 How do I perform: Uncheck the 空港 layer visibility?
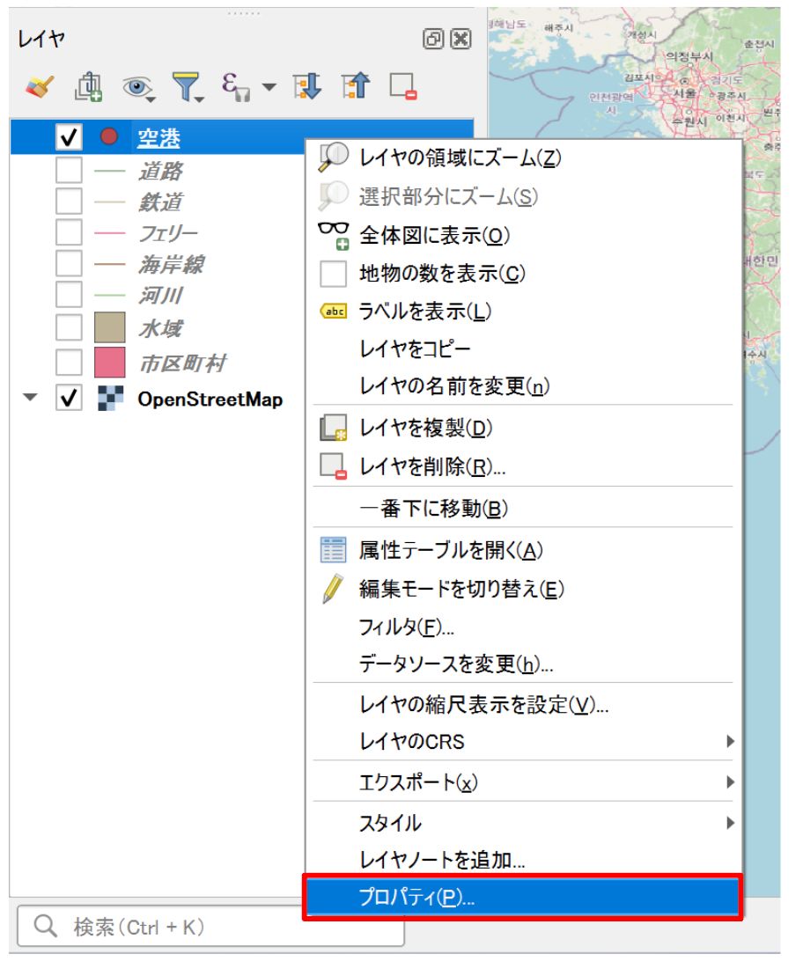69,136
